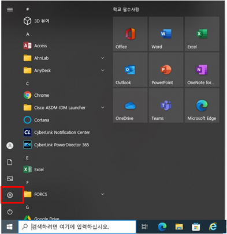Viewport: 227px width, 234px height.
Task: Launch Chrome from the app list
Action: pyautogui.click(x=36, y=95)
